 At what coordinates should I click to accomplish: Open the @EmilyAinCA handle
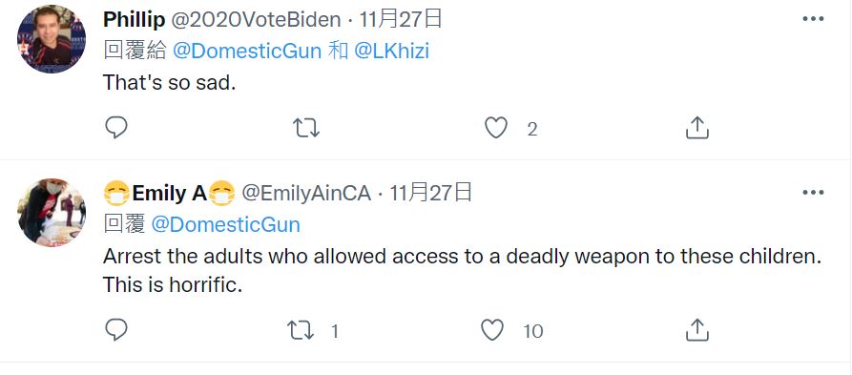(x=306, y=194)
